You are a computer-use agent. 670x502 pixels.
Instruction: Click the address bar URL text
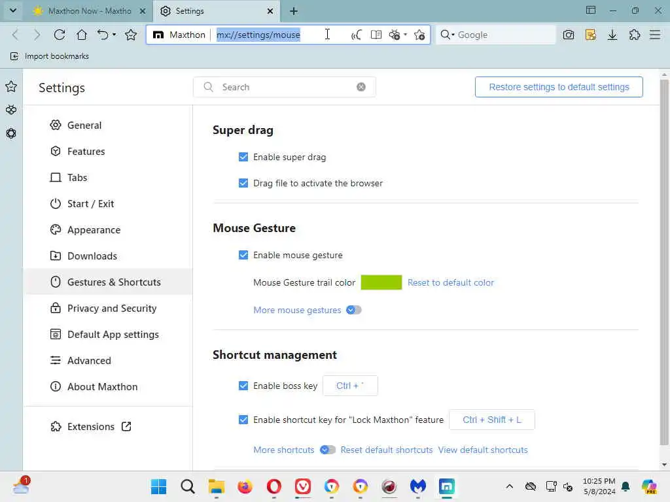tap(258, 35)
